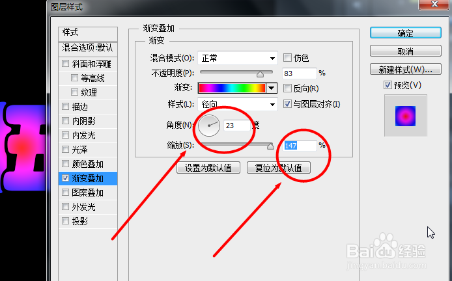This screenshot has height=281, width=452.
Task: Expand the 样式 径向 dropdown
Action: [x=238, y=104]
